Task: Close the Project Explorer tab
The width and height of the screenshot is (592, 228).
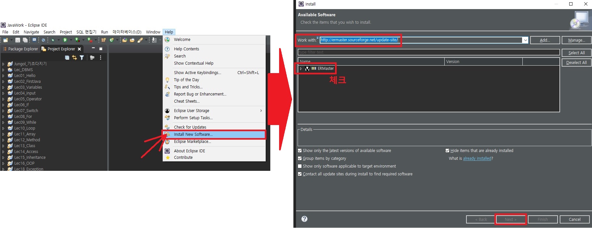Action: [79, 49]
